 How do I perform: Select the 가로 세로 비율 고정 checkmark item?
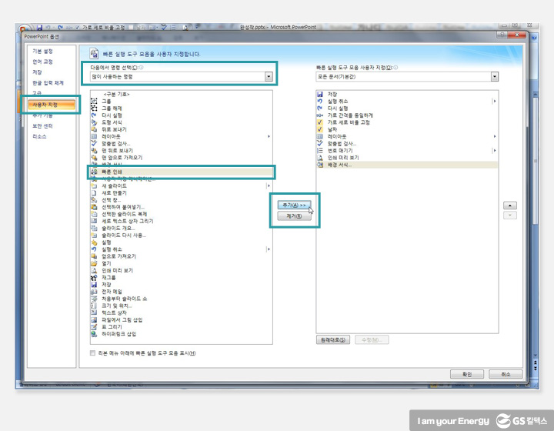click(320, 122)
